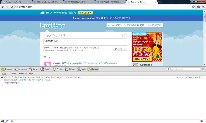
Task: Filter console by All
Action: tap(4, 74)
